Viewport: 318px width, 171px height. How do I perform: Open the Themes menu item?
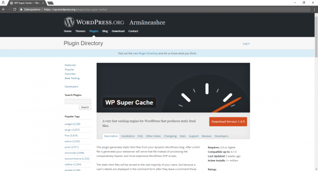point(80,31)
